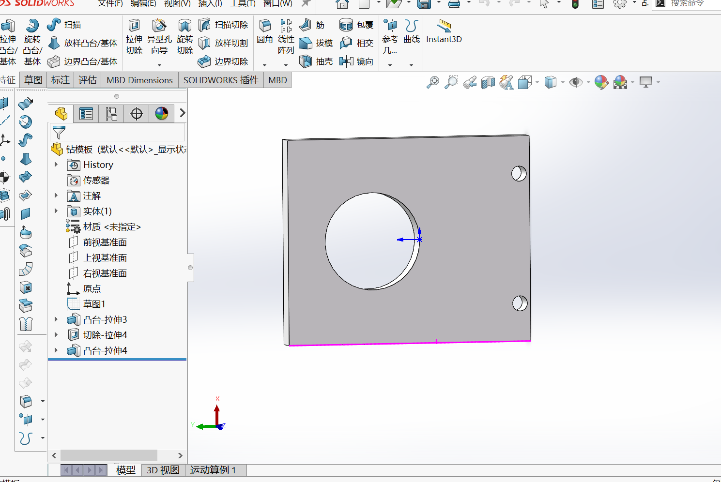
Task: Expand the 注解 annotations node
Action: (x=56, y=196)
